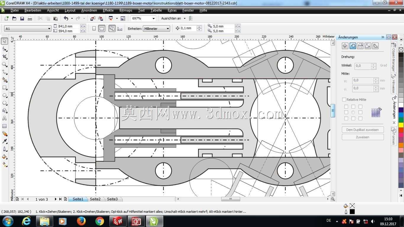
Task: Set page to portrait orientation
Action: (x=94, y=29)
